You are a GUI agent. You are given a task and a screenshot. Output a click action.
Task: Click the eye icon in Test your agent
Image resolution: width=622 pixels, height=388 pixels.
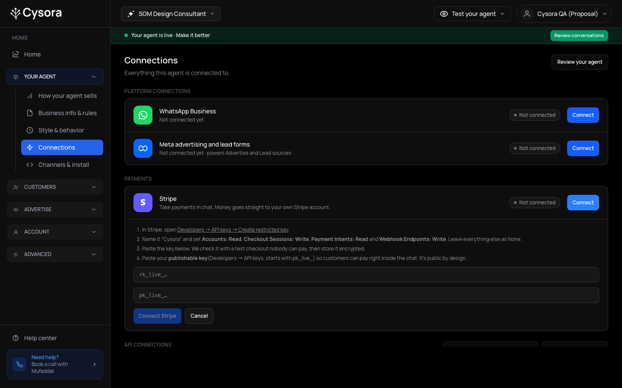click(x=444, y=14)
